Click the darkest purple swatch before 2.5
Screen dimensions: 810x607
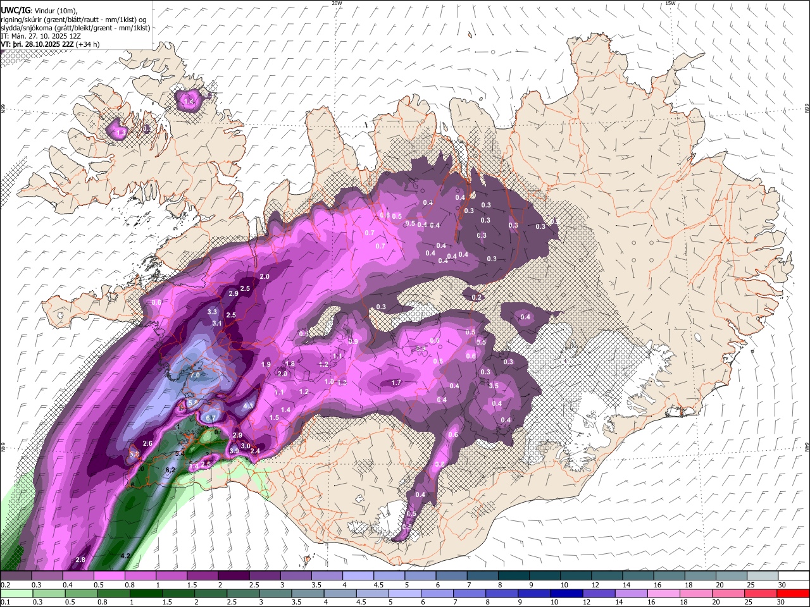coord(234,575)
